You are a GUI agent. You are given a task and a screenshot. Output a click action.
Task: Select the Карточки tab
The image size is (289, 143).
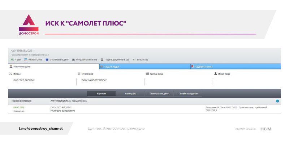pyautogui.click(x=102, y=94)
